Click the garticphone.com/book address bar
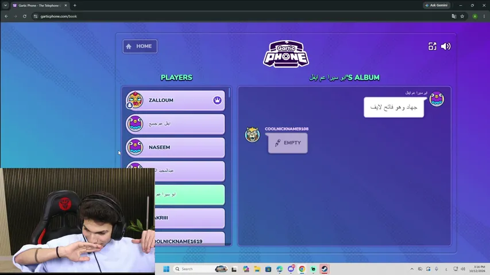The width and height of the screenshot is (490, 275). (241, 16)
